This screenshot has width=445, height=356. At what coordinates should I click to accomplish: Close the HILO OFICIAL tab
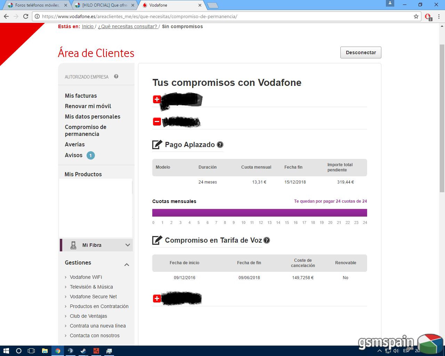pyautogui.click(x=133, y=5)
